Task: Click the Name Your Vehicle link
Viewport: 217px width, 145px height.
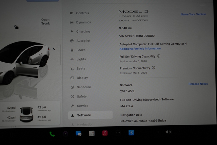Action: 193,14
